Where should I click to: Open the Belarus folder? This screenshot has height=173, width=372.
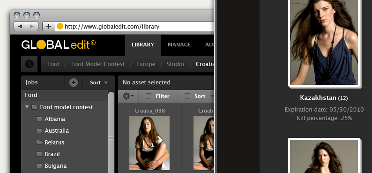click(x=54, y=143)
